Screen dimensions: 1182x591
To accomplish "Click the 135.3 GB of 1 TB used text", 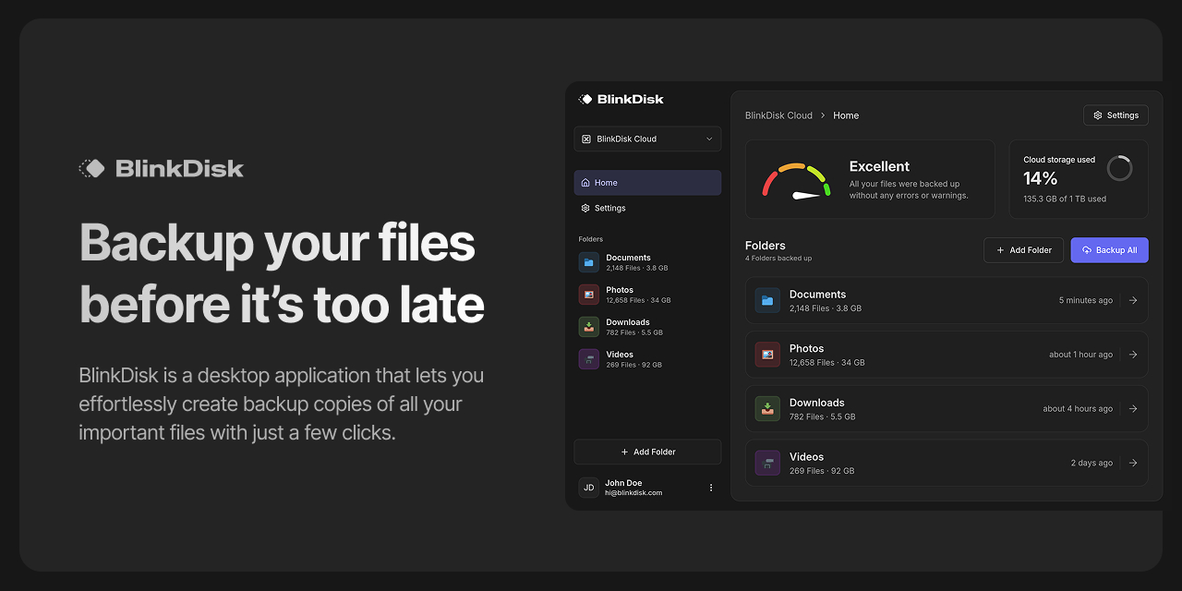I will click(1065, 199).
